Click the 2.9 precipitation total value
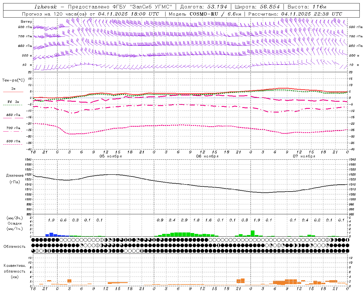This screenshot has height=291, width=364. 184,220
